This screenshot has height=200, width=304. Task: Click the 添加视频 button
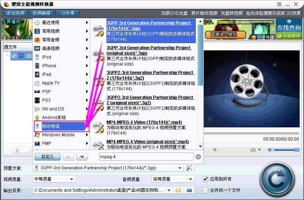pyautogui.click(x=15, y=13)
